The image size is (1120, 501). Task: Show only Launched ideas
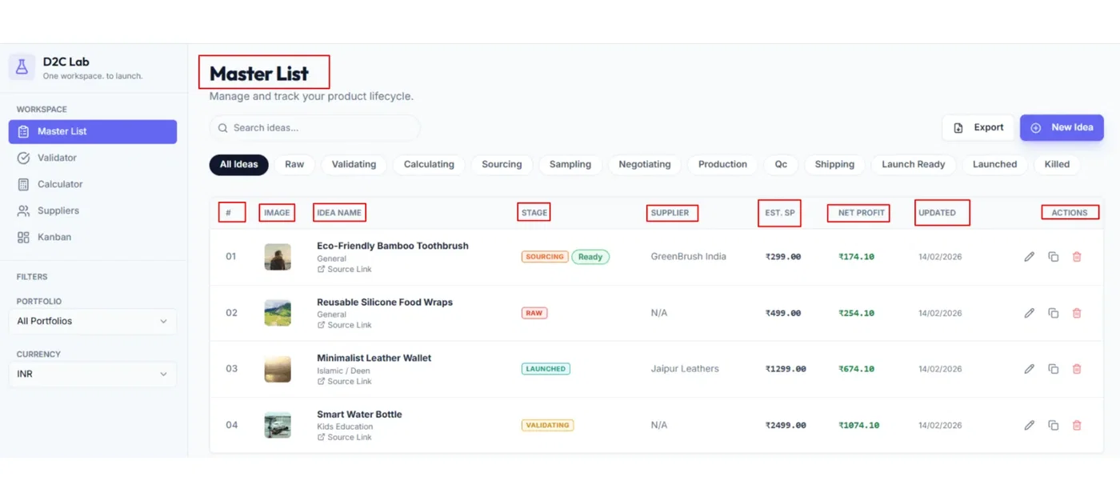coord(994,164)
